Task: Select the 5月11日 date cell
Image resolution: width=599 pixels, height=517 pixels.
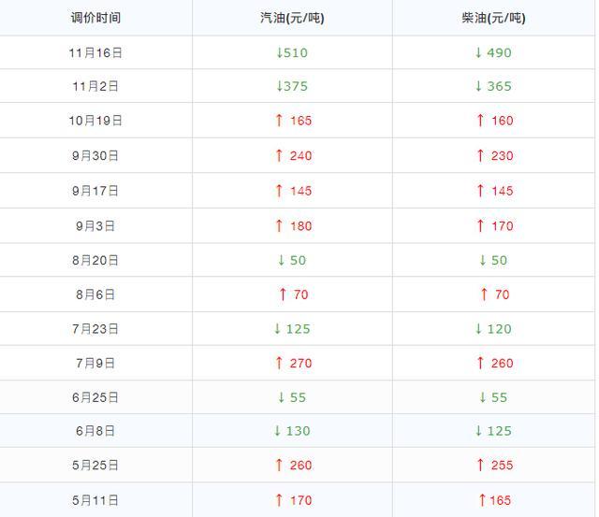Action: (x=95, y=500)
